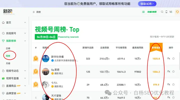This screenshot has height=100, width=180.
Task: Open the 首页 home menu item
Action: point(8,22)
